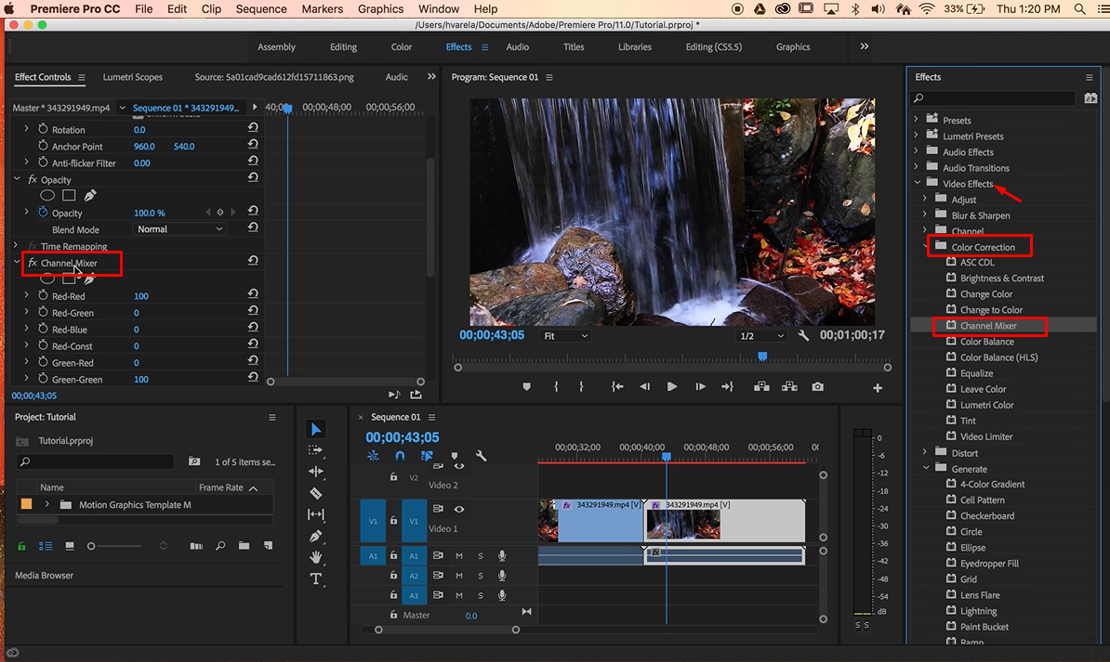Open the Color workspace tab

(x=402, y=46)
